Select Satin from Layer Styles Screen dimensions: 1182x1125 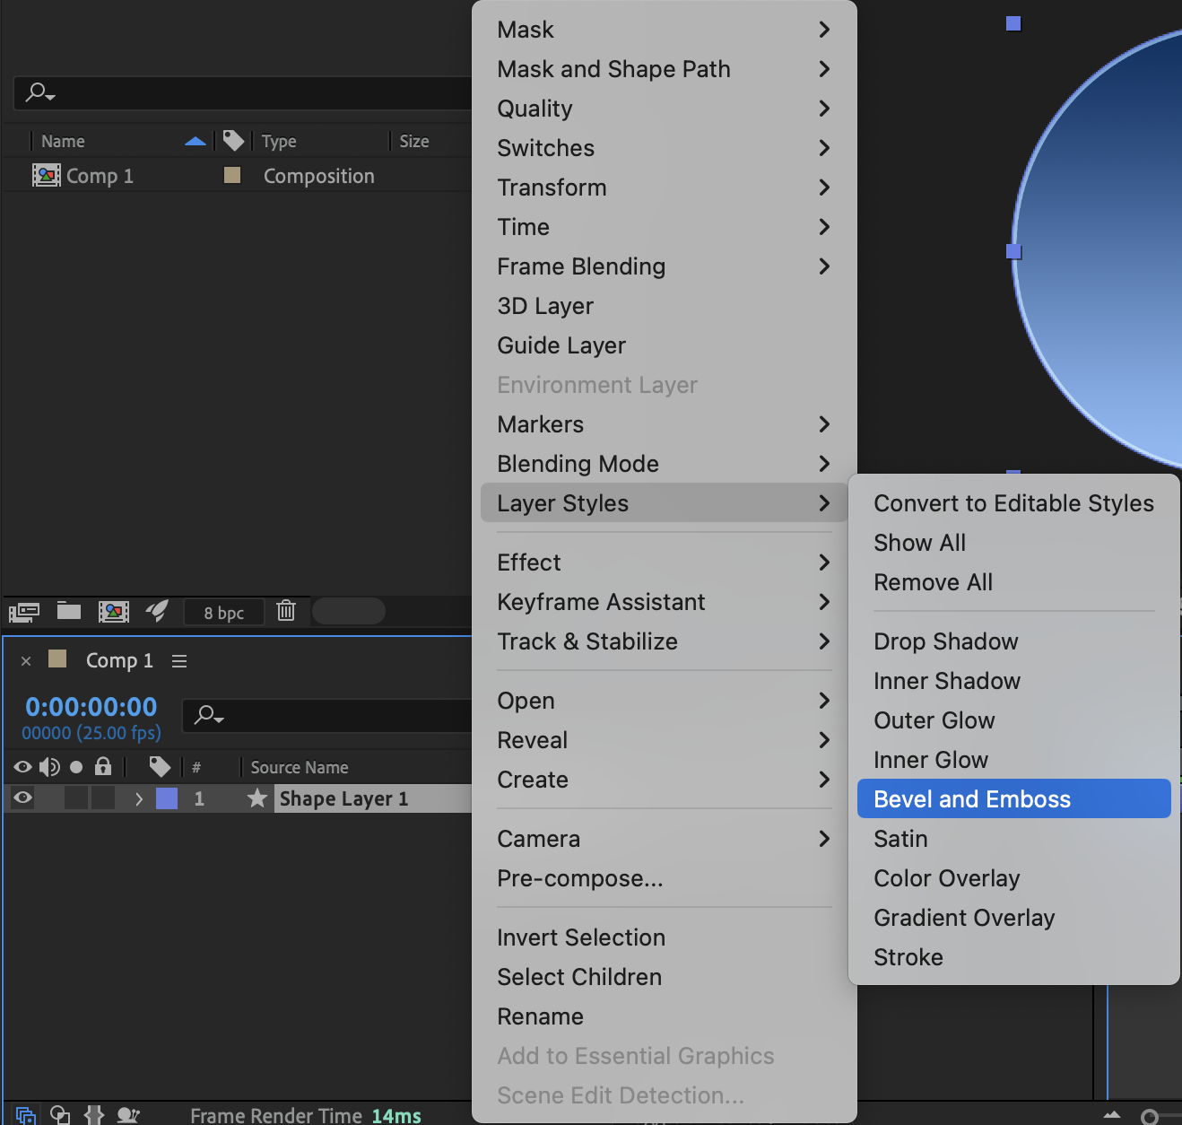click(1014, 839)
